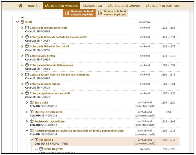This screenshot has height=155, width=196.
Task: Switch to CĂUTARE TEXT tab
Action: 93,6
